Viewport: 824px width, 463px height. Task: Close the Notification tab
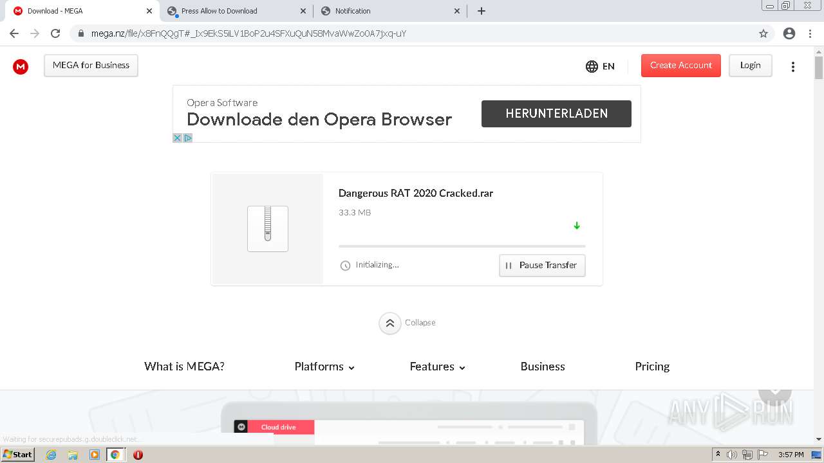click(457, 11)
